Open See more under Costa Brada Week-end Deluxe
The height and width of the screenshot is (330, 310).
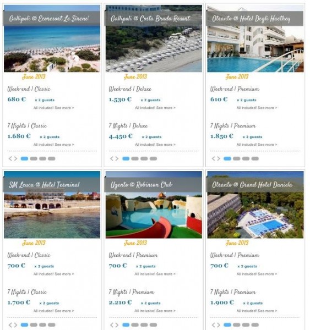coord(166,108)
